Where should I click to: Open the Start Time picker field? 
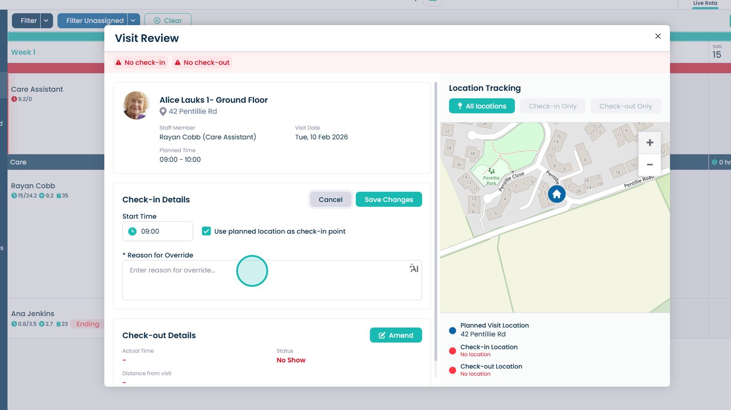pos(158,232)
